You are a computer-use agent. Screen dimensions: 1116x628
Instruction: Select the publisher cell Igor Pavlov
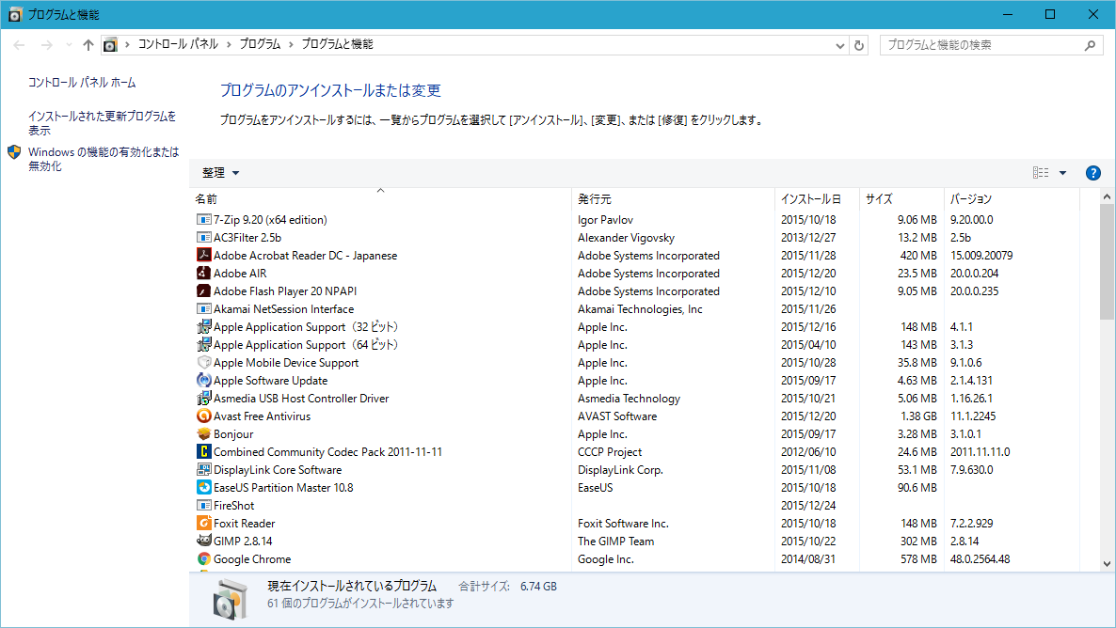(606, 220)
